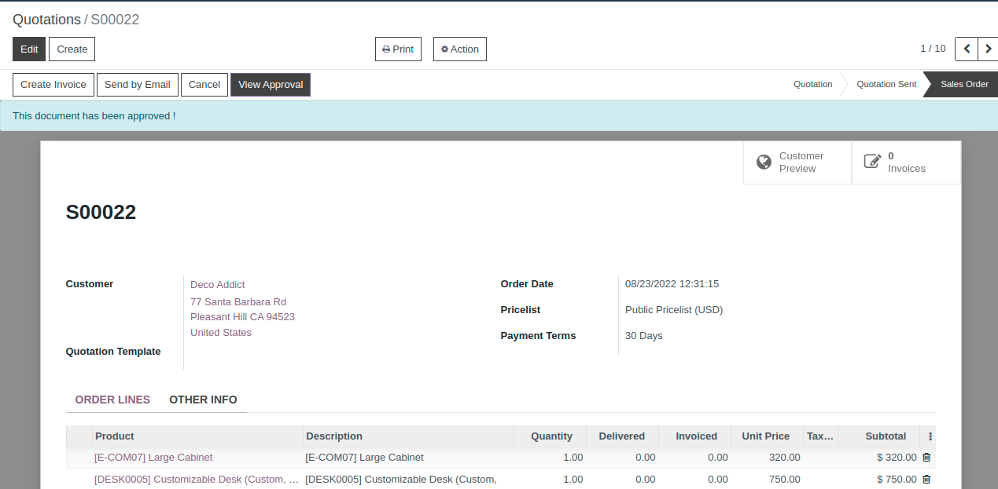The image size is (998, 489).
Task: Open the Customer Preview globe button
Action: pyautogui.click(x=797, y=162)
